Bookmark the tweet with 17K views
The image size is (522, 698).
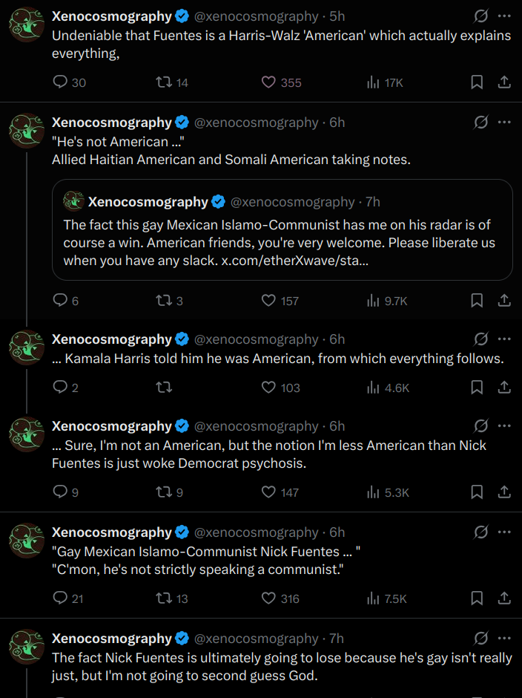(478, 82)
